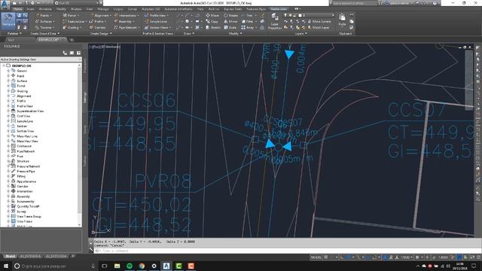Select the Stretch tool in Modify panel
This screenshot has width=482, height=271.
coord(213,27)
